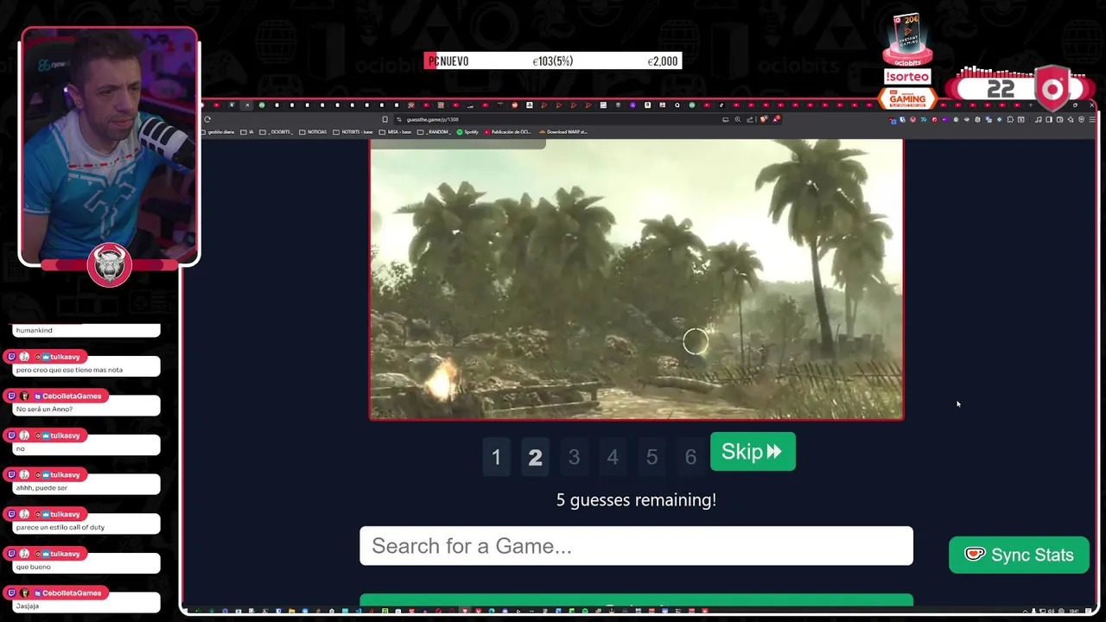The height and width of the screenshot is (622, 1106).
Task: Select screenshot number 1
Action: coord(496,457)
